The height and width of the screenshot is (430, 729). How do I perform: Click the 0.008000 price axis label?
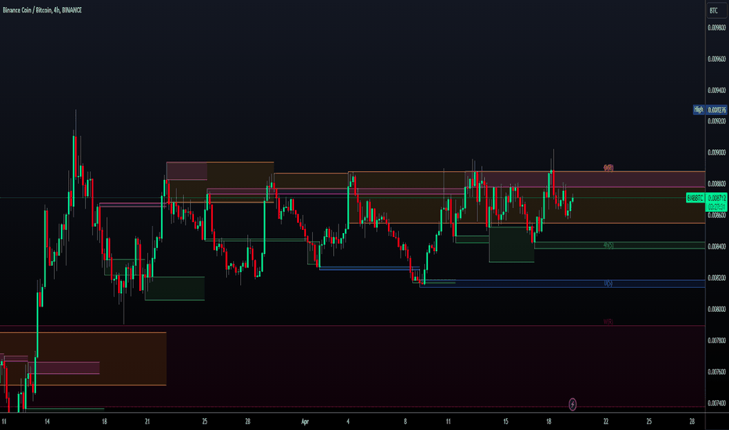(x=716, y=309)
